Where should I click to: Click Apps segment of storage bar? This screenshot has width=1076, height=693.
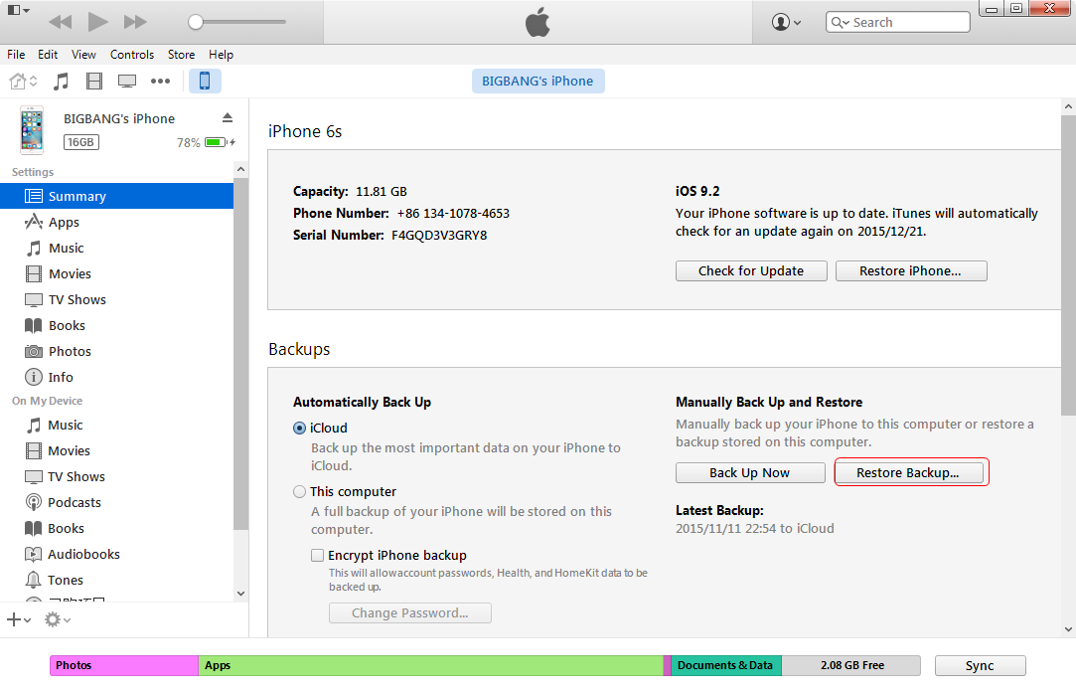pos(431,665)
